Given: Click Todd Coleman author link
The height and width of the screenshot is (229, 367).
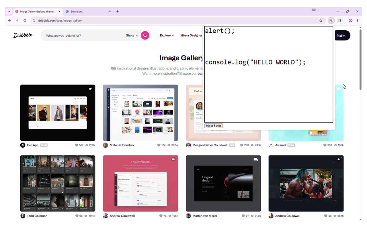Looking at the screenshot, I should (37, 216).
